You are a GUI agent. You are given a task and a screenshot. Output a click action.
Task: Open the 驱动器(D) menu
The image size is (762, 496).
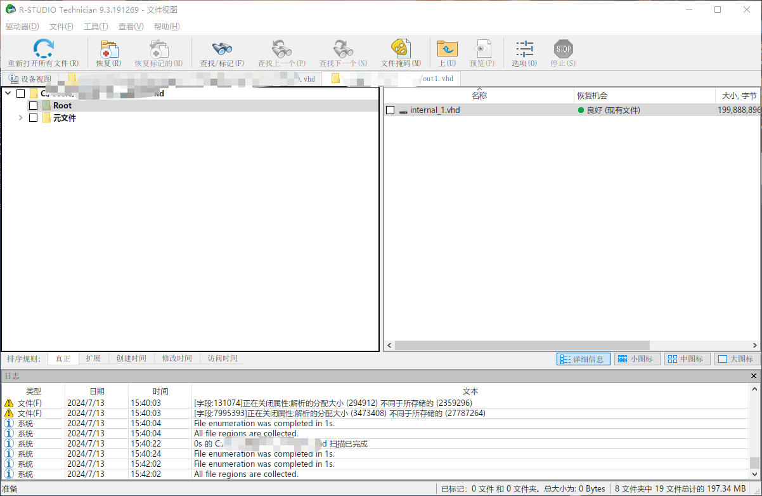click(22, 27)
